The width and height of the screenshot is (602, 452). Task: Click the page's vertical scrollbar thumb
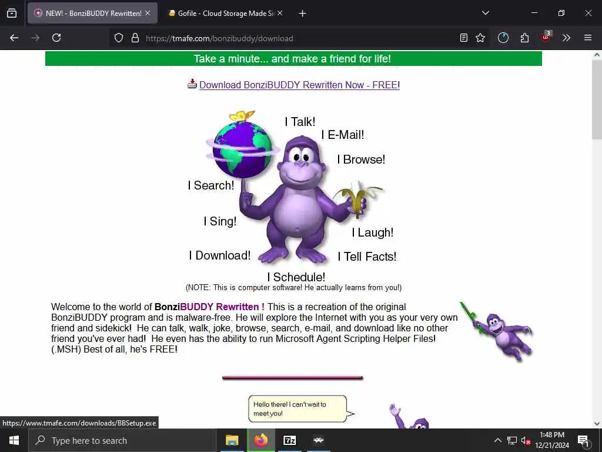(x=597, y=100)
